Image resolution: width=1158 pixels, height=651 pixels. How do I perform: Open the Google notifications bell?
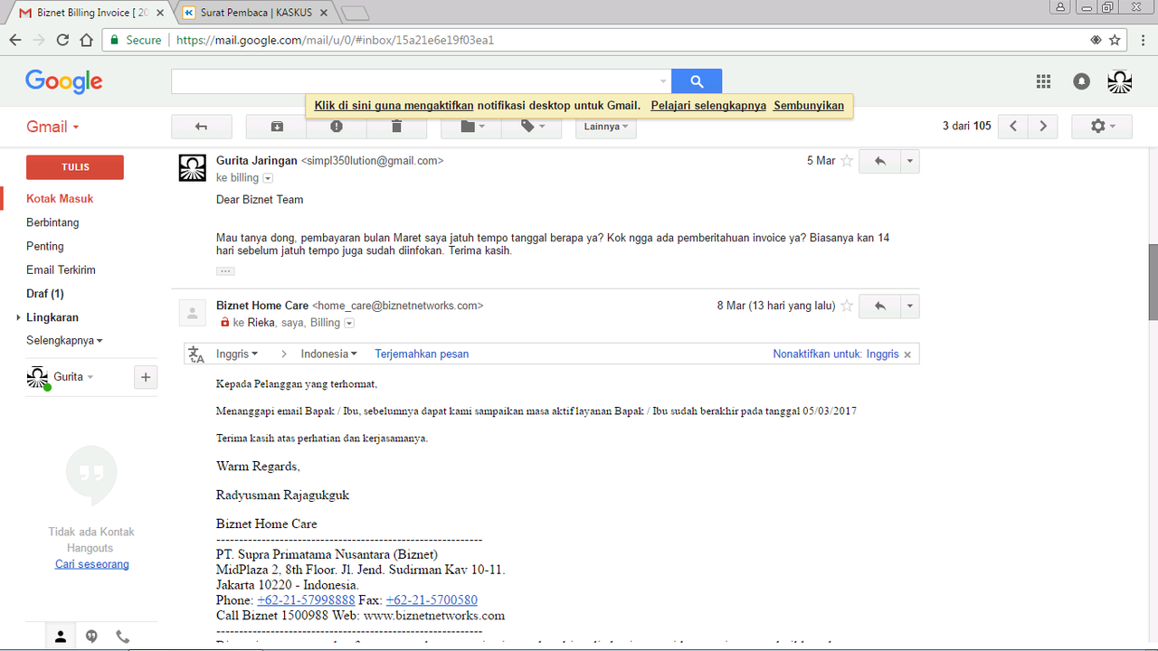click(1082, 81)
